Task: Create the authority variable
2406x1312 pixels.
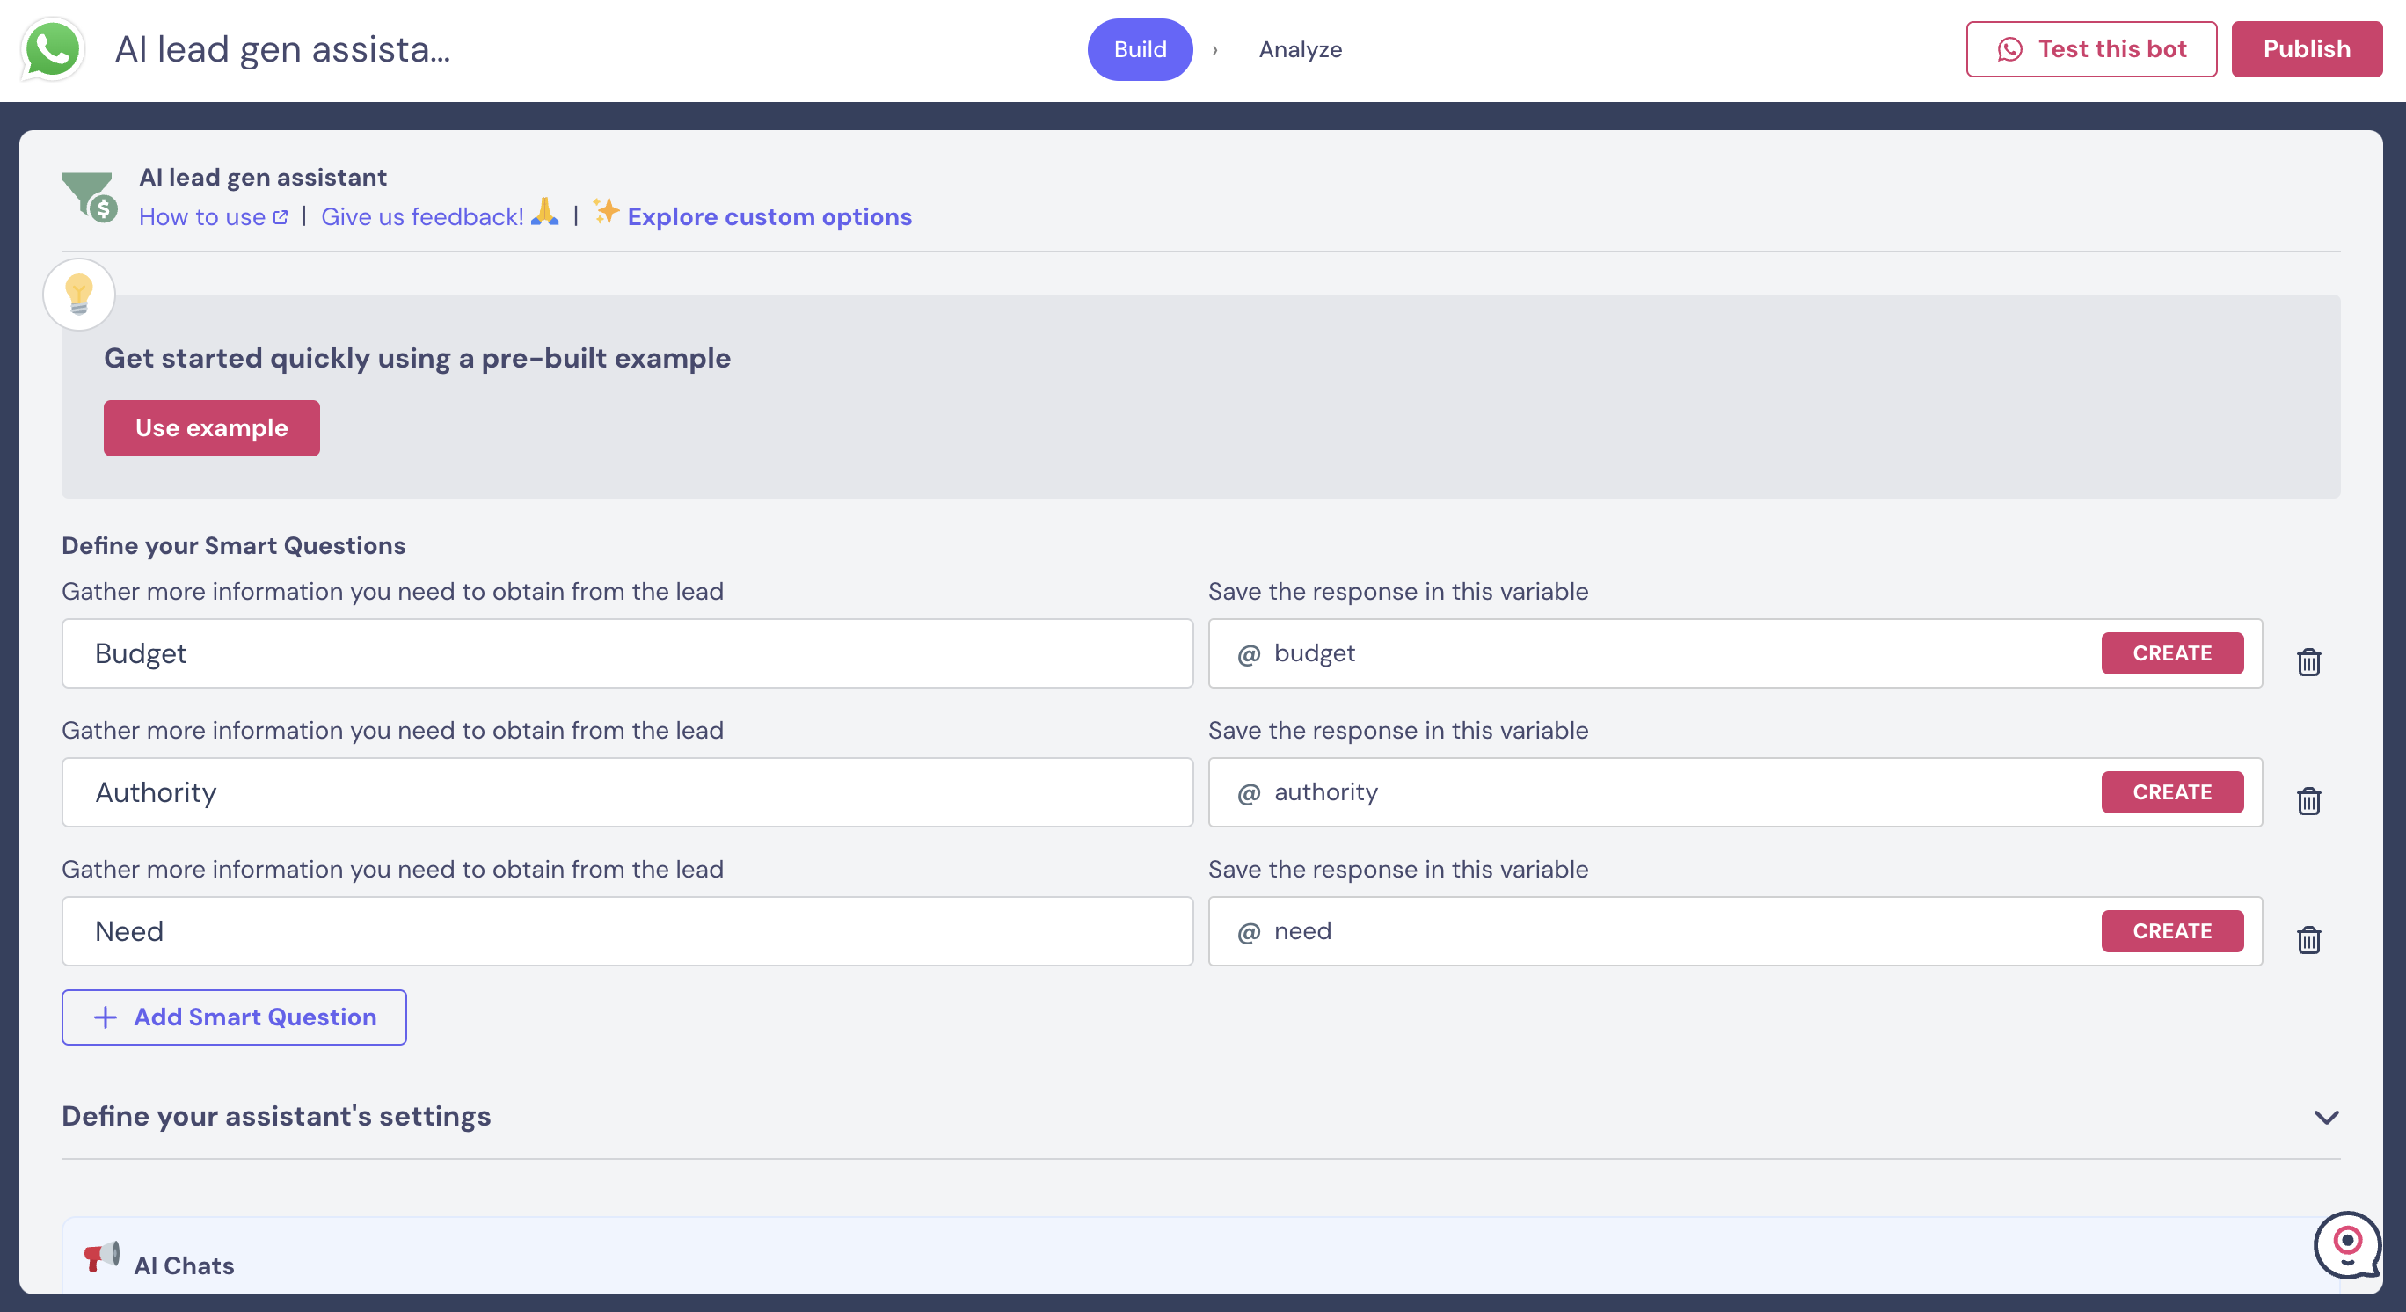Action: 2171,792
